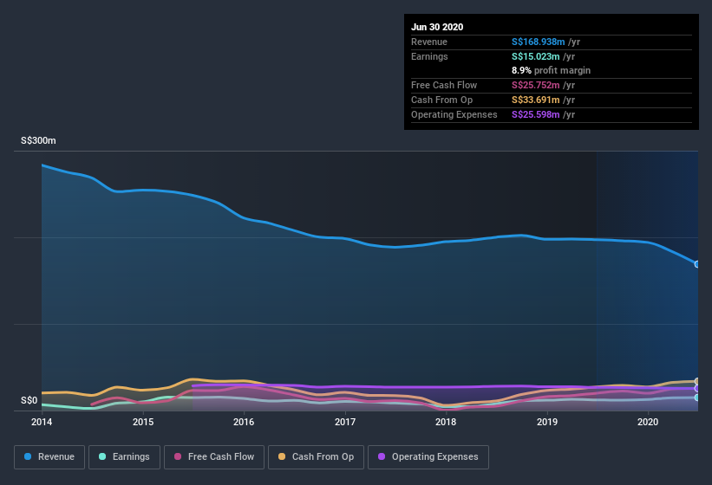
Task: Click the S$168.938m revenue value
Action: (538, 42)
